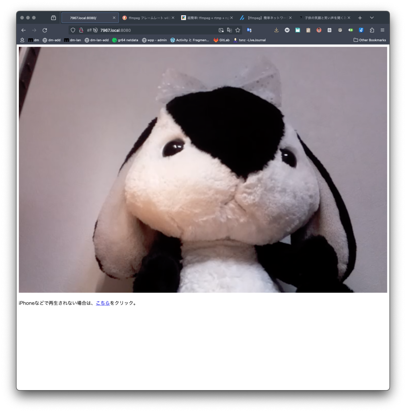
Task: Click the green toggle extension icon
Action: click(351, 30)
